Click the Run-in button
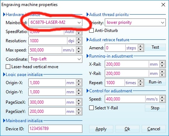 click(155, 82)
